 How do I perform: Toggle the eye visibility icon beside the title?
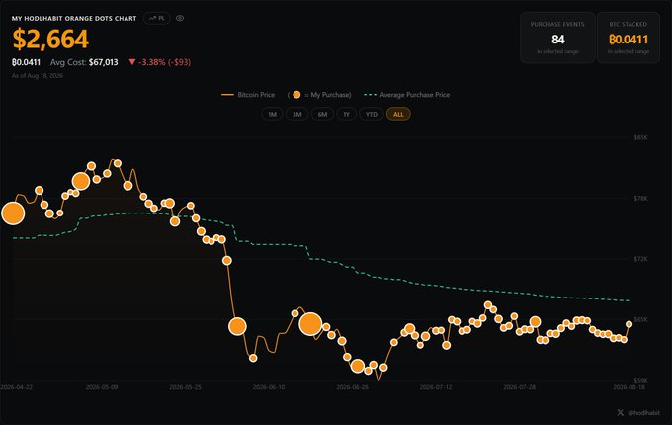click(180, 18)
